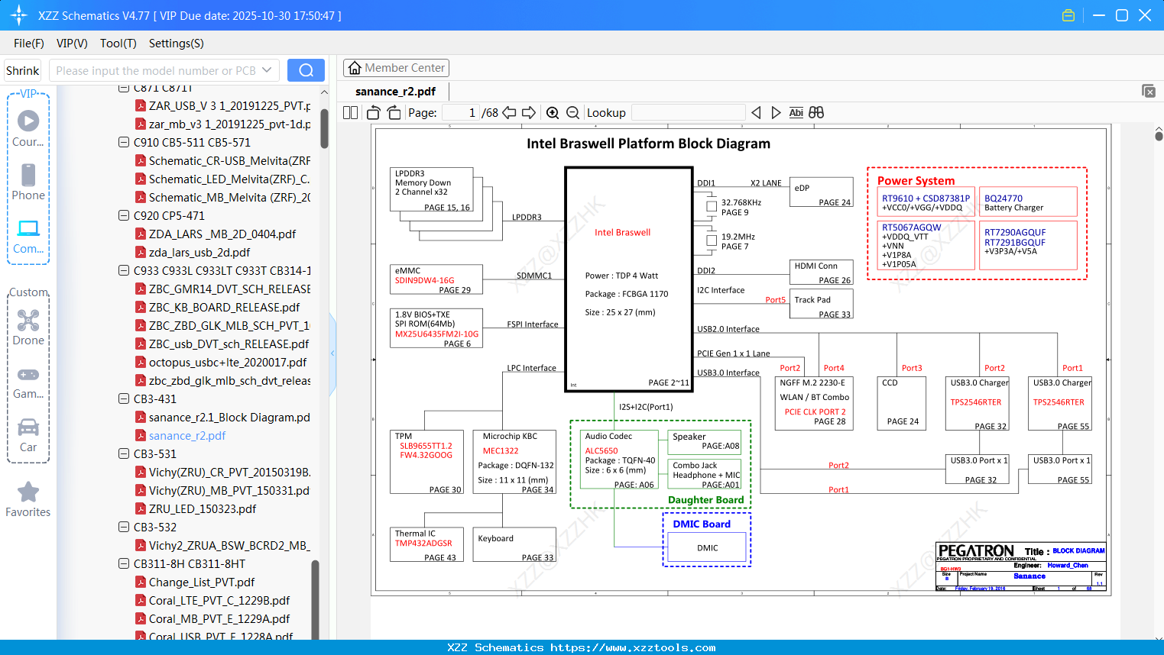The width and height of the screenshot is (1164, 655).
Task: Open Schematic_CR-USB_Melvita file
Action: [229, 161]
